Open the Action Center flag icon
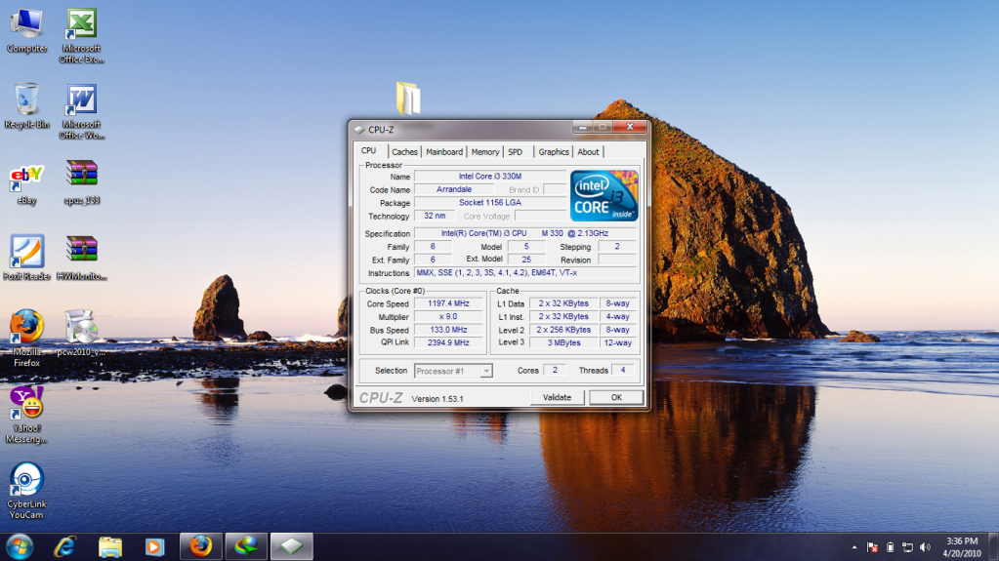The width and height of the screenshot is (999, 561). tap(872, 547)
